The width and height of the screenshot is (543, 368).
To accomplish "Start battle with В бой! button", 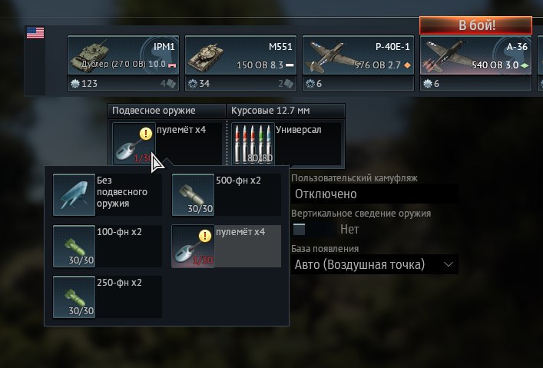I will [x=476, y=25].
